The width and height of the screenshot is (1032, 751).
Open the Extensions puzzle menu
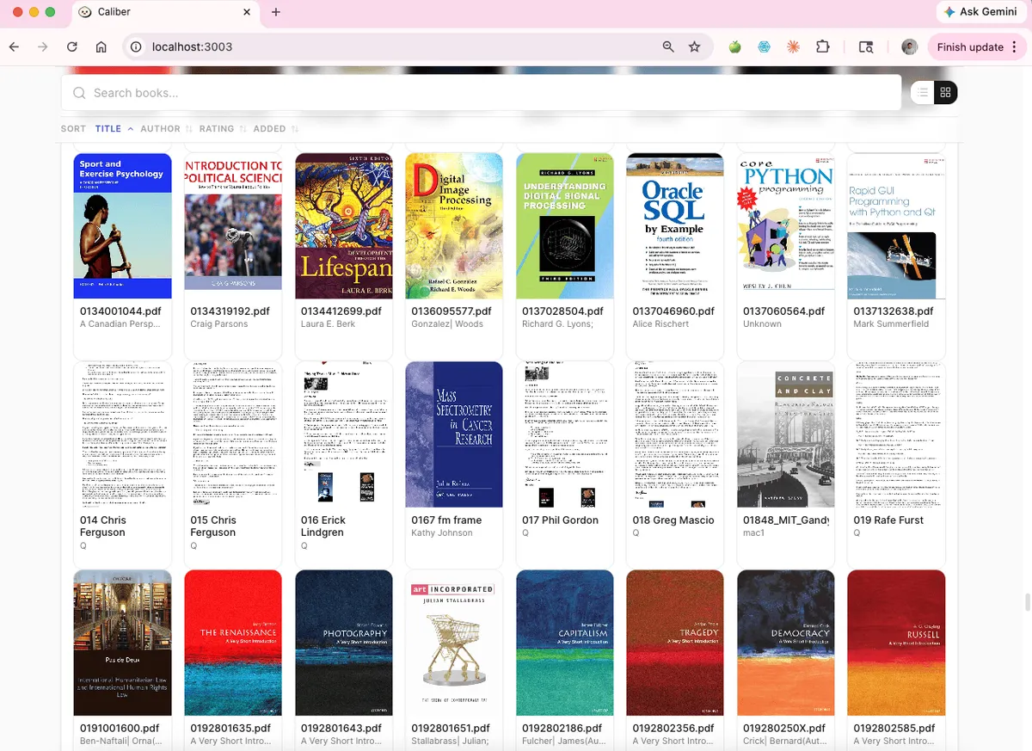[x=823, y=47]
